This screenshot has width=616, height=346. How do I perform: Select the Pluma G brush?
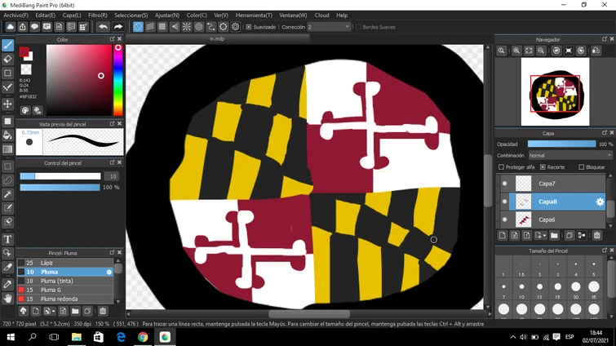coord(65,290)
